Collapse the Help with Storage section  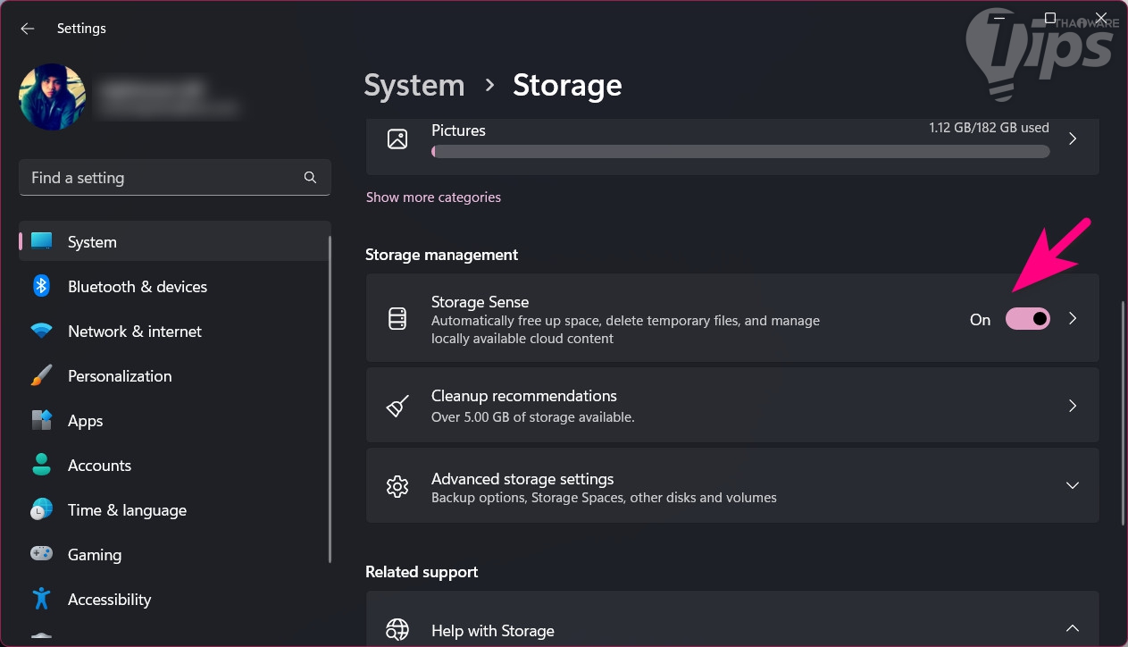(x=1073, y=629)
